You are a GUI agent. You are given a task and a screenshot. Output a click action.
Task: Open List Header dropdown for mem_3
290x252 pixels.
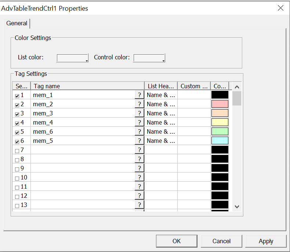pyautogui.click(x=161, y=113)
